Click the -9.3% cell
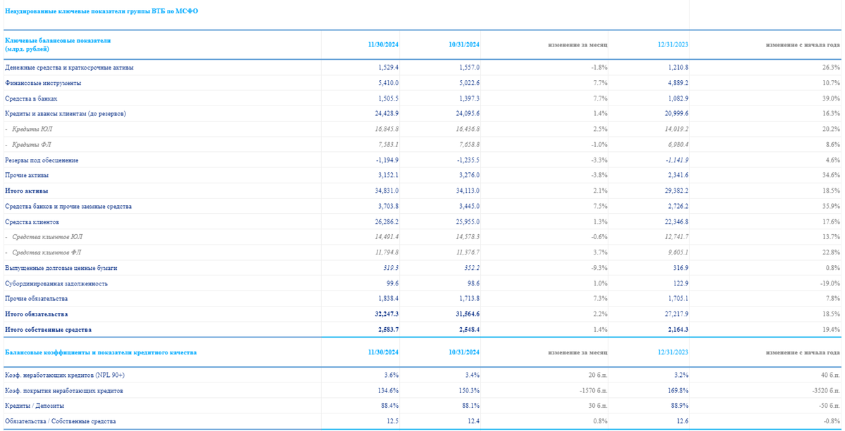 [599, 268]
